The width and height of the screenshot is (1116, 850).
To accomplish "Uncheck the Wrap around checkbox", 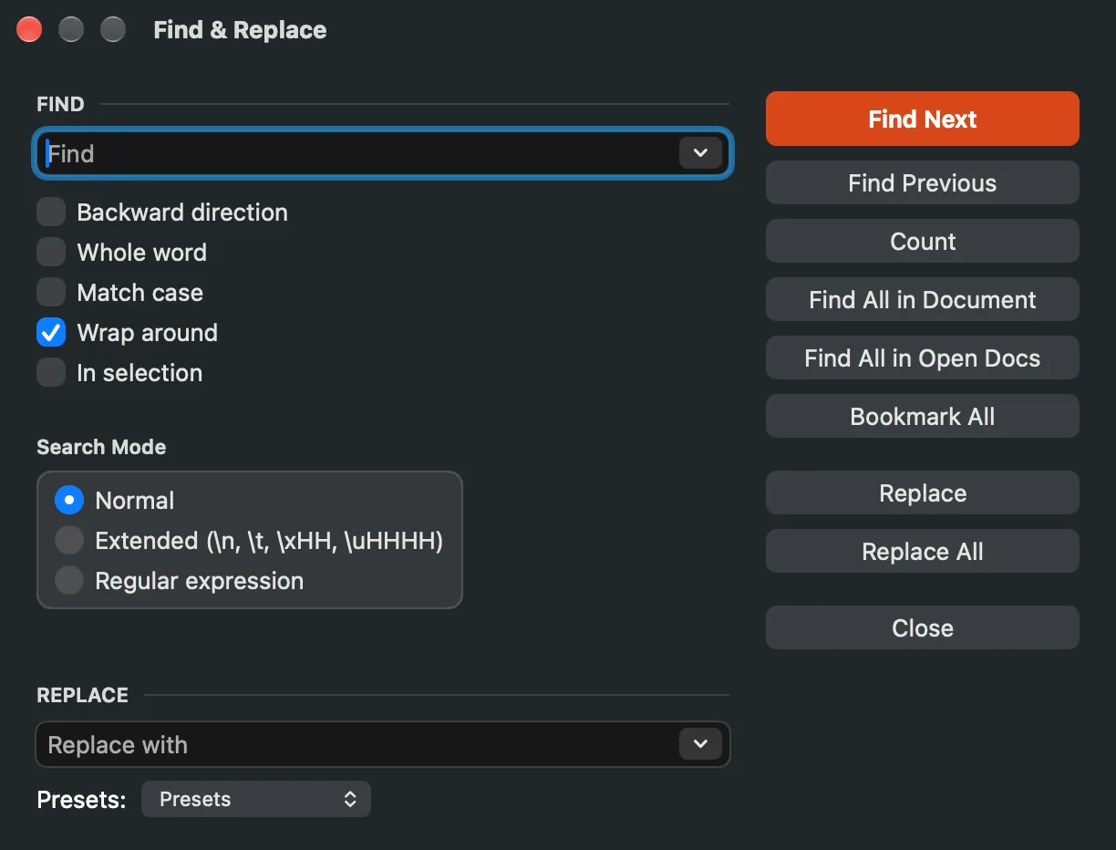I will coord(51,333).
